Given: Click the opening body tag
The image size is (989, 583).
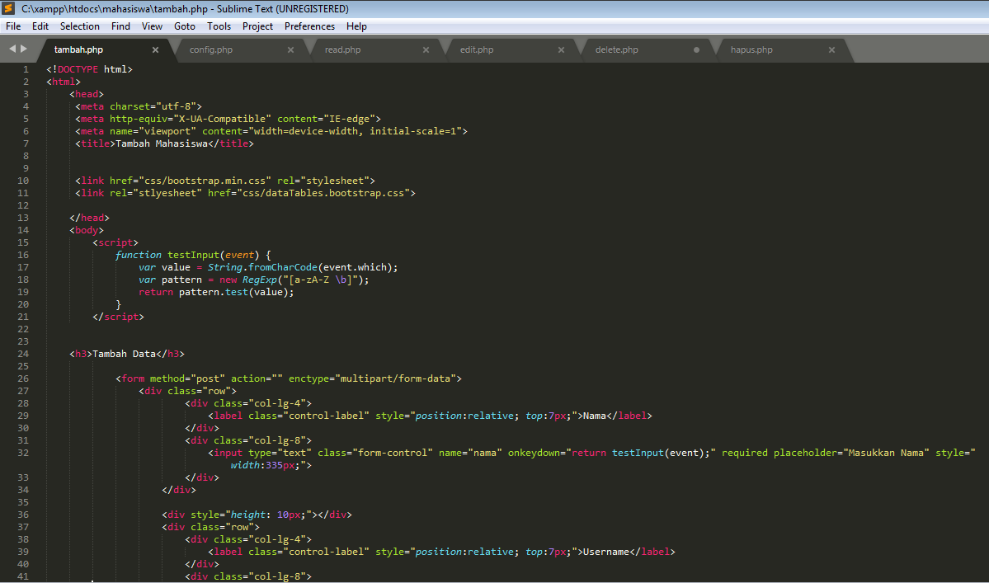Looking at the screenshot, I should coord(87,231).
